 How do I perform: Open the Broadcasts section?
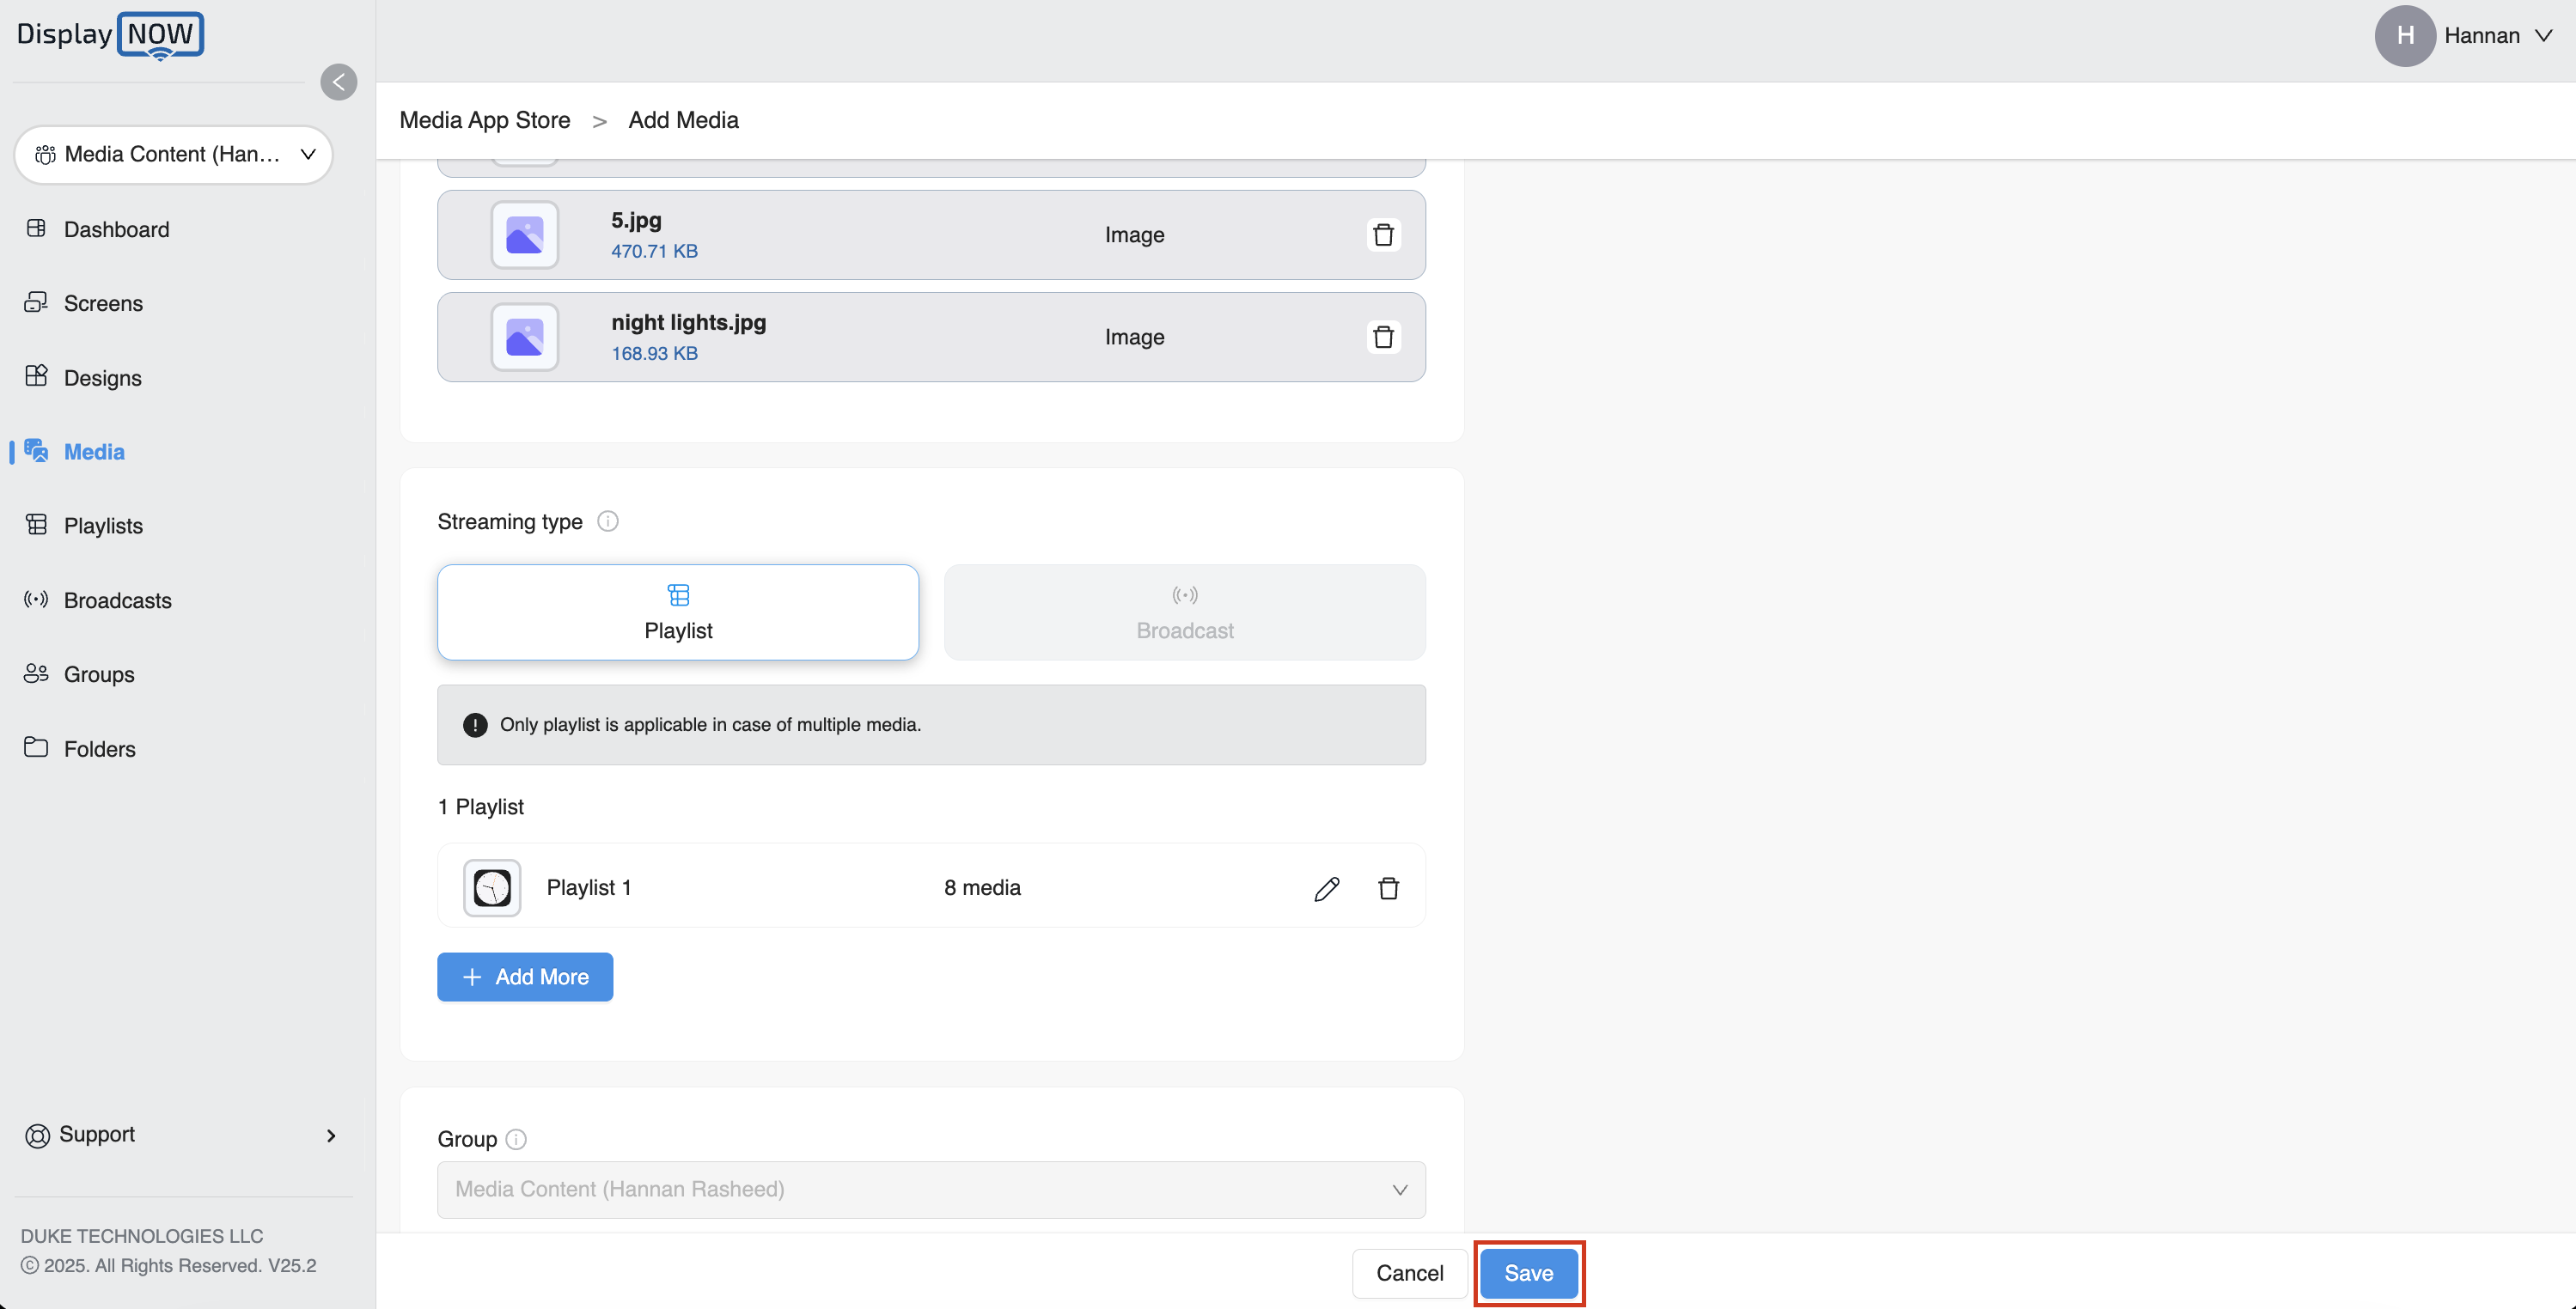pos(117,600)
